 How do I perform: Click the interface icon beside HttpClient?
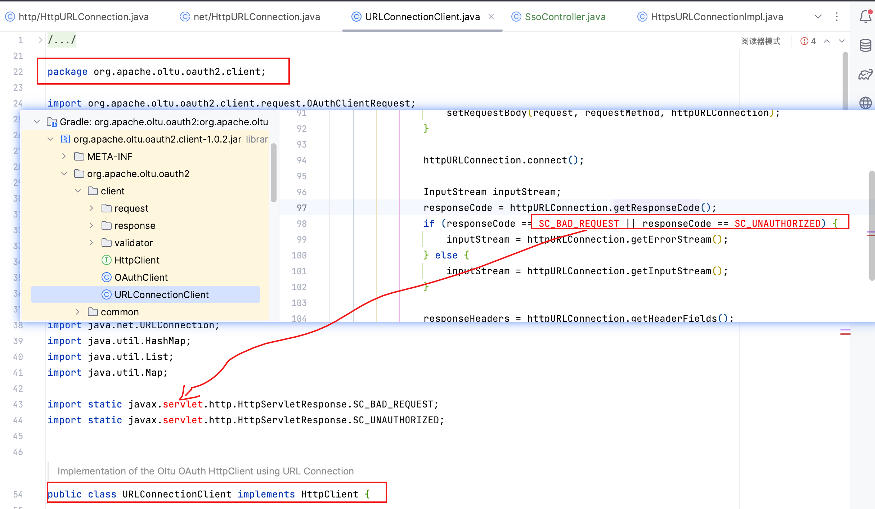[107, 260]
